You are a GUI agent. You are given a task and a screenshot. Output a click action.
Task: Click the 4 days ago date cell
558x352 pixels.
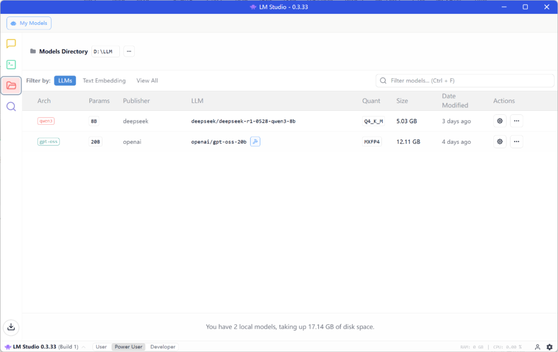pyautogui.click(x=456, y=142)
